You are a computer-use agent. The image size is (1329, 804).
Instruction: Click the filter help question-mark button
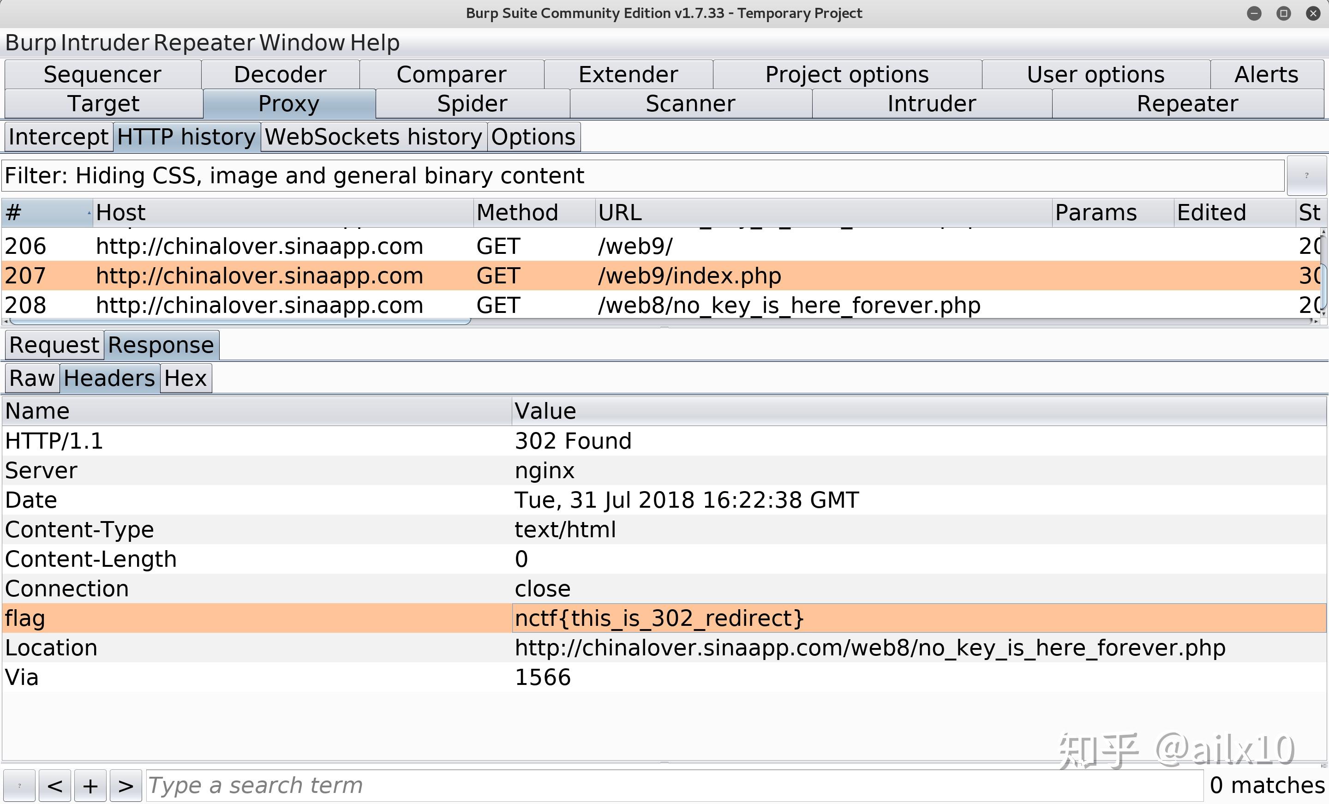[x=1306, y=175]
